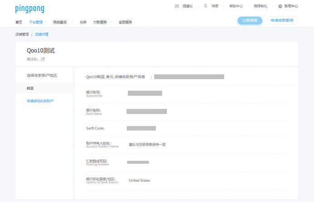The image size is (314, 202).
Task: Click the Qoo10测试 store title
Action: coord(41,50)
